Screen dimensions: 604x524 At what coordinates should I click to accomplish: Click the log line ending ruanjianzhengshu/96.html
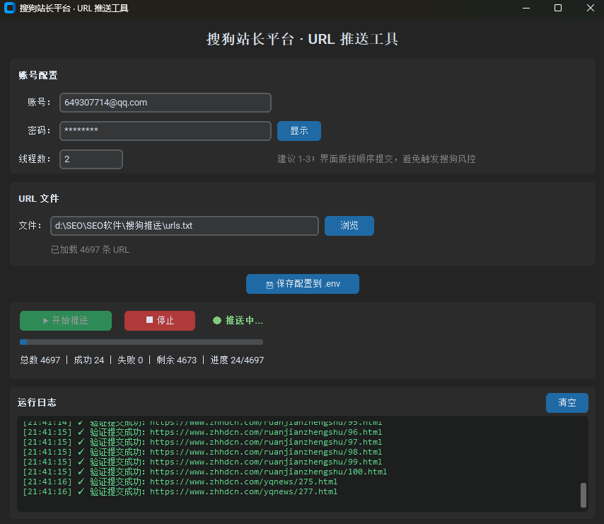pyautogui.click(x=202, y=432)
